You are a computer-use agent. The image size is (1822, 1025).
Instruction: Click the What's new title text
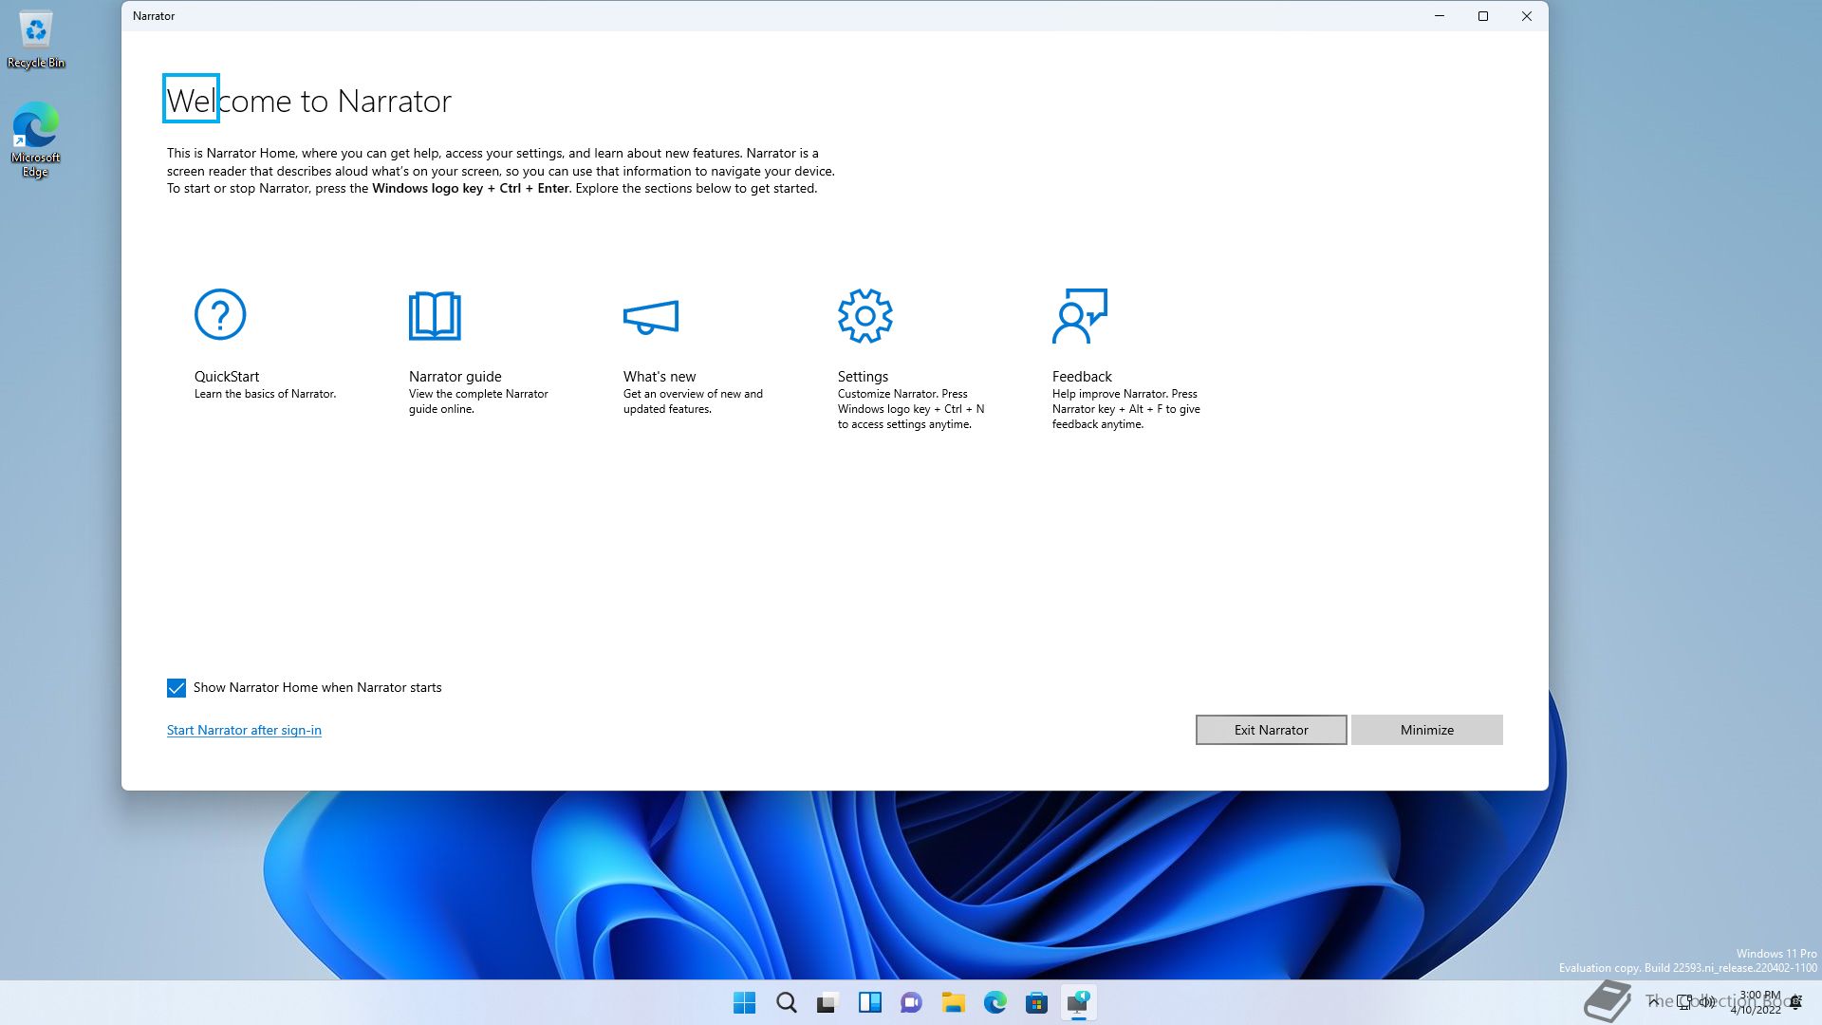coord(660,377)
